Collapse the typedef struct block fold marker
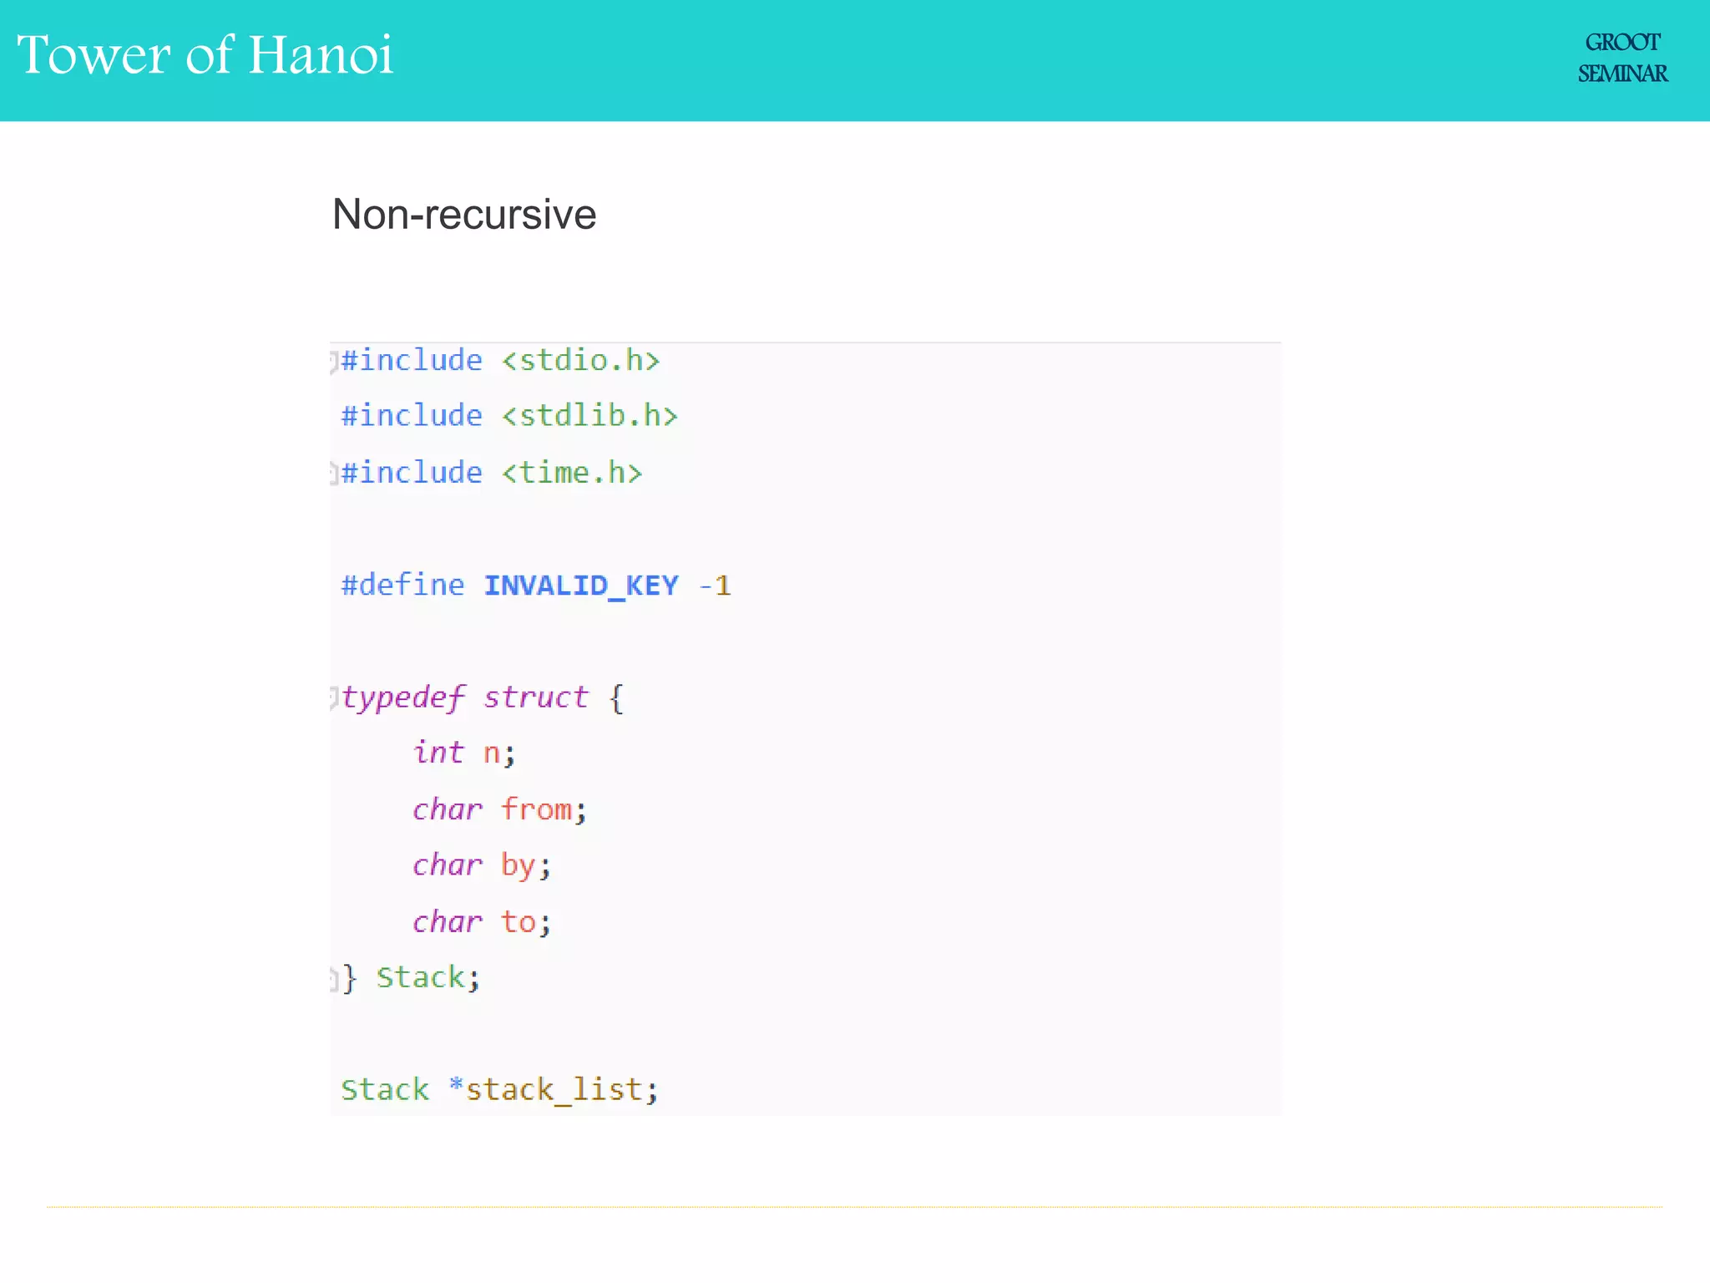Viewport: 1710px width, 1283px height. tap(333, 697)
